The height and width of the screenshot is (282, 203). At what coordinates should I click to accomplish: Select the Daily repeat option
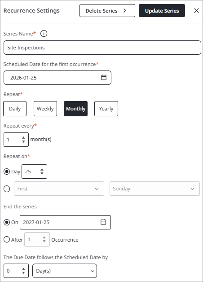(x=15, y=109)
